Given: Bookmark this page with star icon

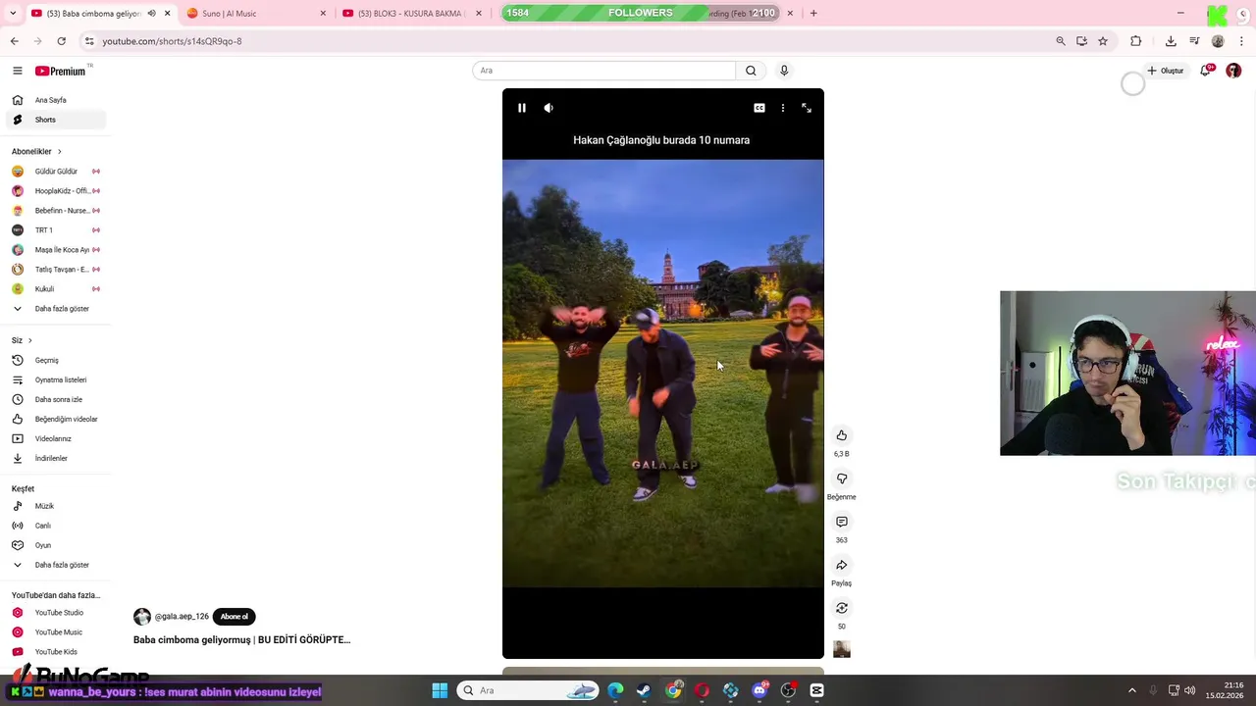Looking at the screenshot, I should pos(1103,41).
